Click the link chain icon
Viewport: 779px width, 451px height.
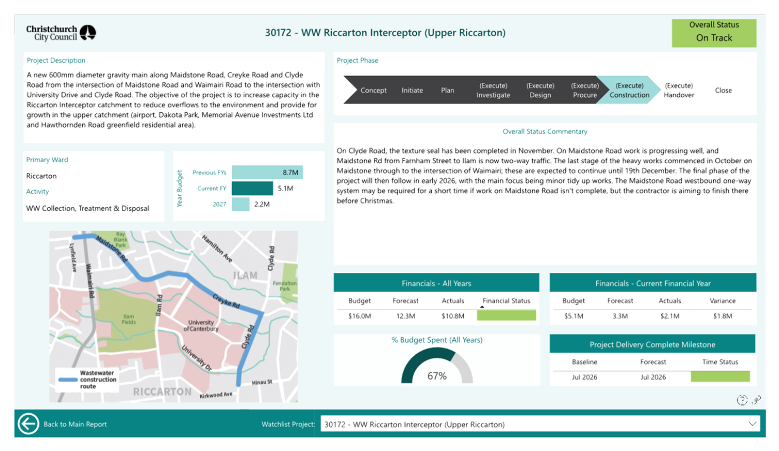(756, 400)
